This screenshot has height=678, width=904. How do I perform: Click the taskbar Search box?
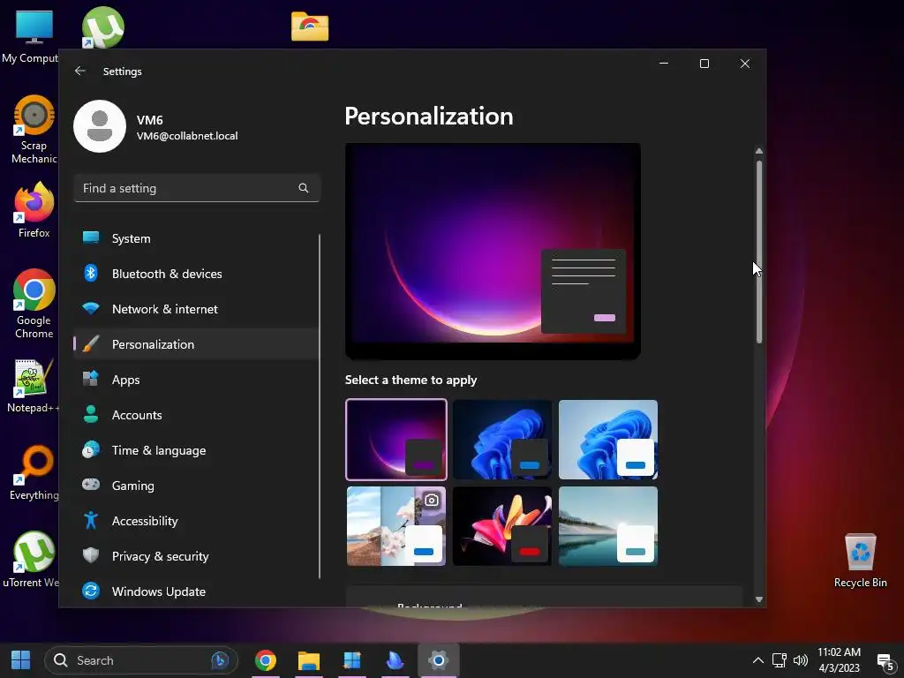141,660
